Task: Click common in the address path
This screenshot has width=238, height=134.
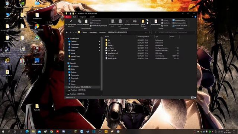Action: coord(103,32)
